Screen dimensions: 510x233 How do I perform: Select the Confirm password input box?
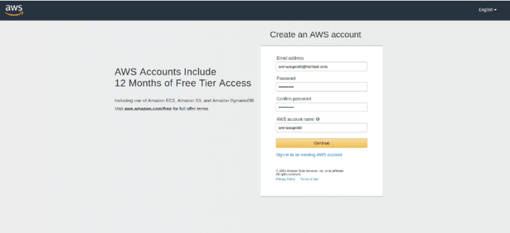click(322, 107)
